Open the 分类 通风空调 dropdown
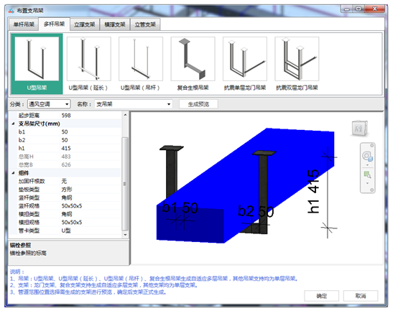This screenshot has height=316, width=398. click(48, 104)
